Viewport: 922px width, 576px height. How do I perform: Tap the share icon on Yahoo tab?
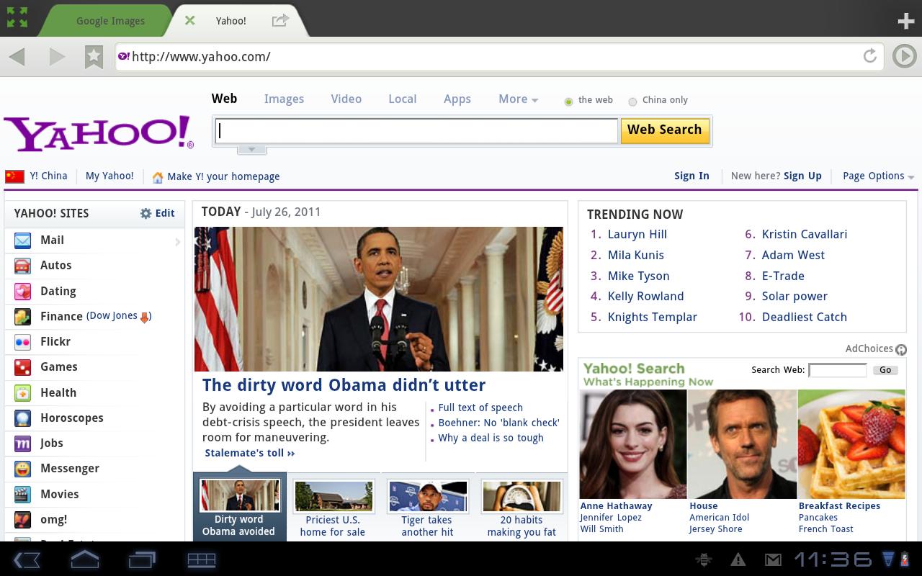click(280, 21)
